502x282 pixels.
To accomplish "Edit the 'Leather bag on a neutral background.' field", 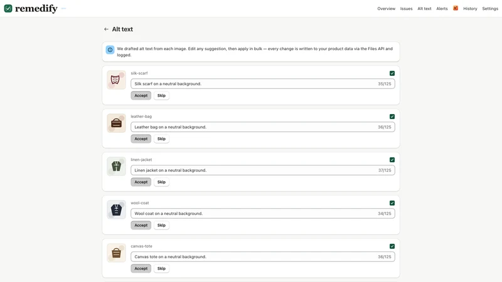I will point(262,127).
